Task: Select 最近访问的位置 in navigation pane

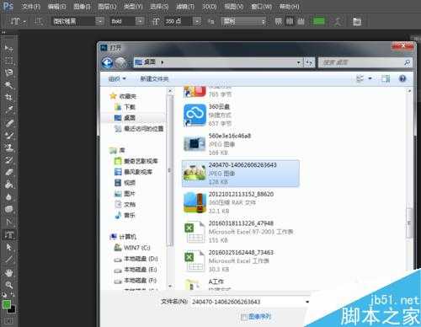Action: (139, 129)
